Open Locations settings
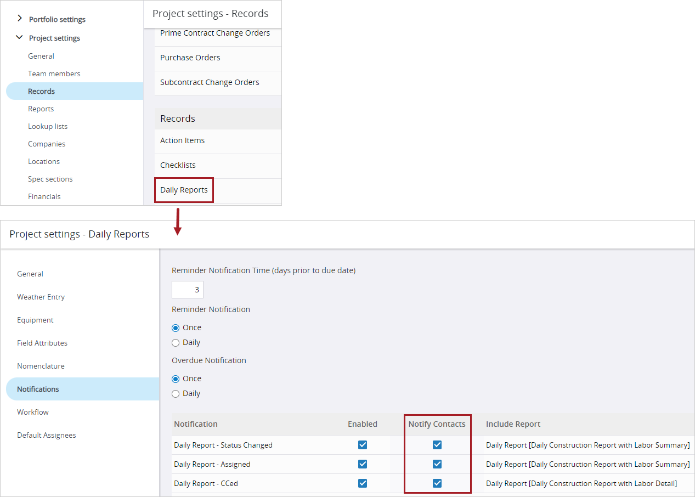 click(44, 161)
